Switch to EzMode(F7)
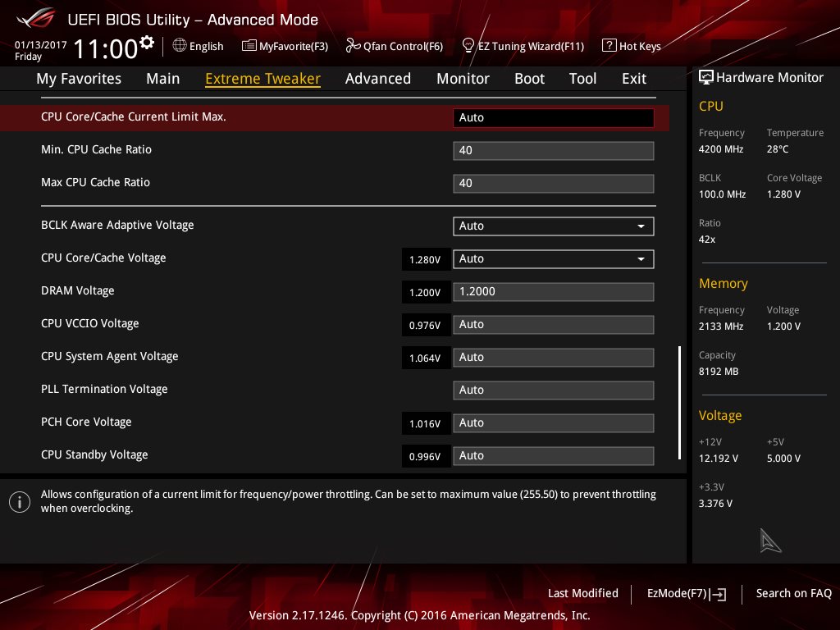 (x=687, y=594)
